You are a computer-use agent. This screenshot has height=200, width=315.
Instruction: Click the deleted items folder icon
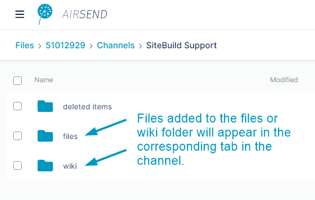(x=45, y=106)
